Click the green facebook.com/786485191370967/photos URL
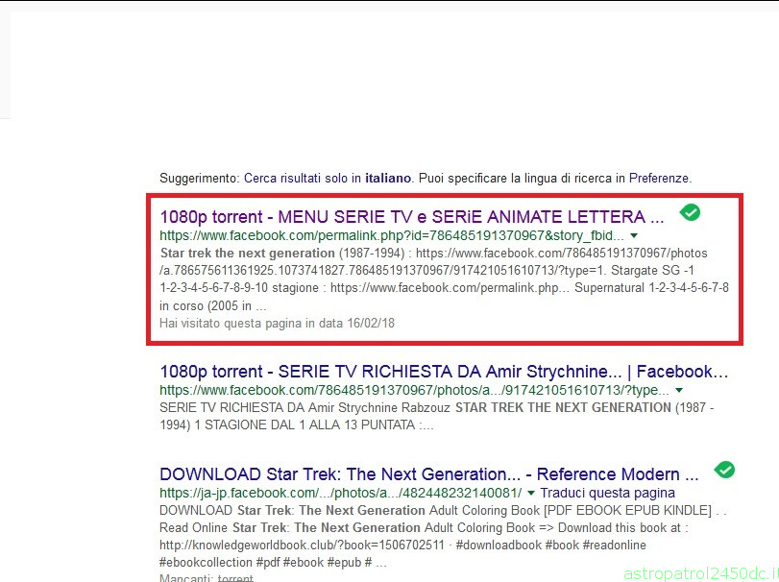Viewport: 779px width, 582px height. tap(414, 390)
